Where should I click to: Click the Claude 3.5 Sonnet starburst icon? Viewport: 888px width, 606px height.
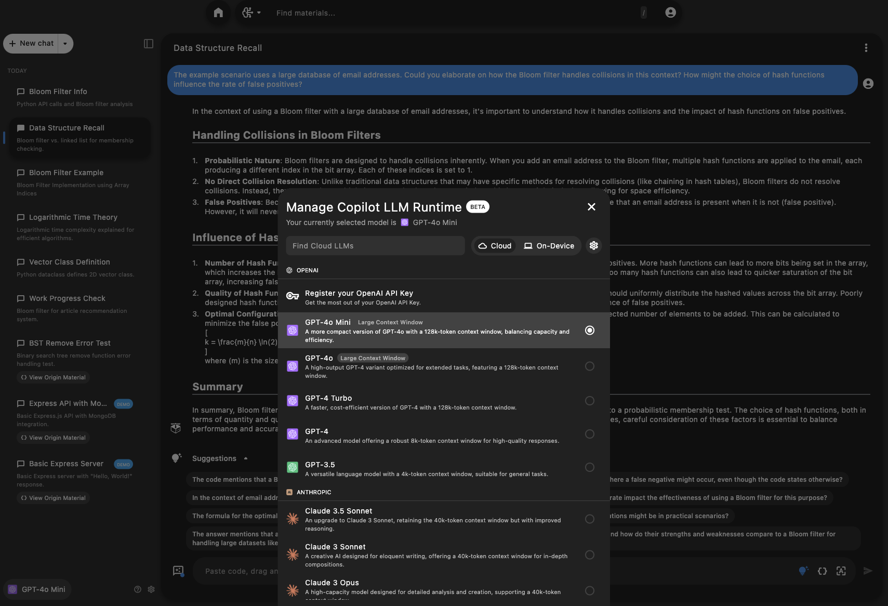[x=293, y=519]
